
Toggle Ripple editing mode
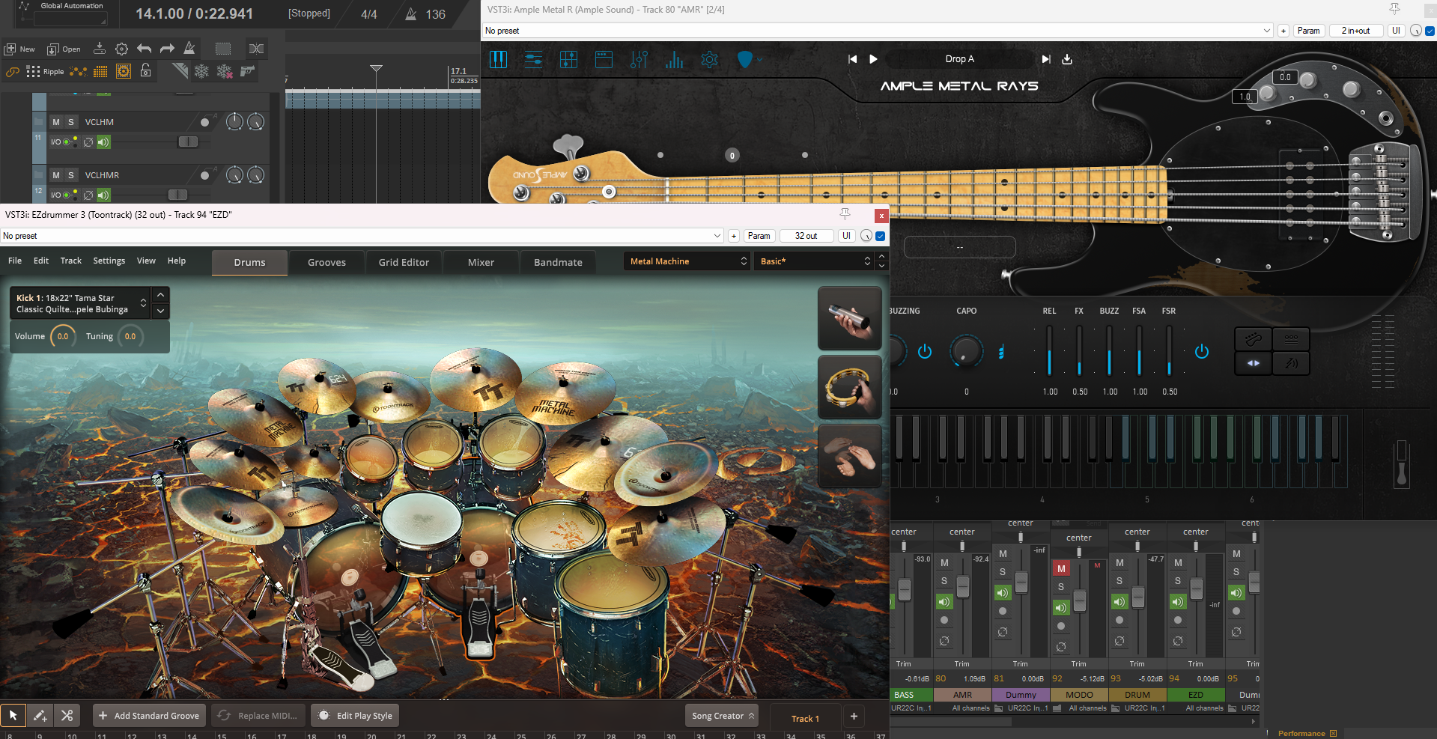point(46,72)
